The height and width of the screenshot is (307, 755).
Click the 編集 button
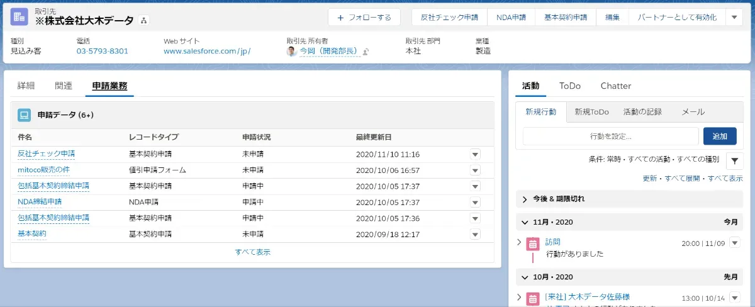click(612, 18)
